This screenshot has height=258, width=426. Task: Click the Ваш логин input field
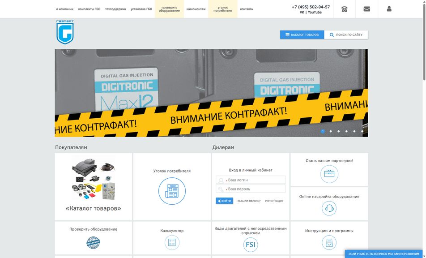click(251, 180)
